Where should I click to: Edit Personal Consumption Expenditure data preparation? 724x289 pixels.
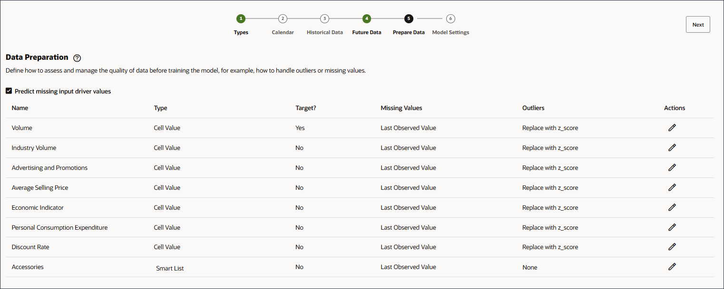(672, 227)
